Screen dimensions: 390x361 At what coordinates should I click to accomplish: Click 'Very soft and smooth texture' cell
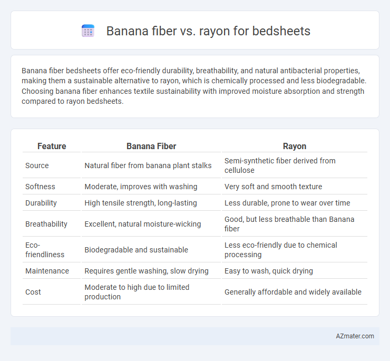pos(273,187)
